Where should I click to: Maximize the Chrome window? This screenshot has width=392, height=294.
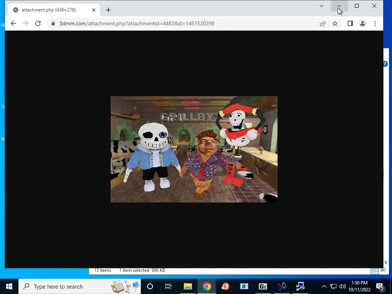tap(357, 6)
